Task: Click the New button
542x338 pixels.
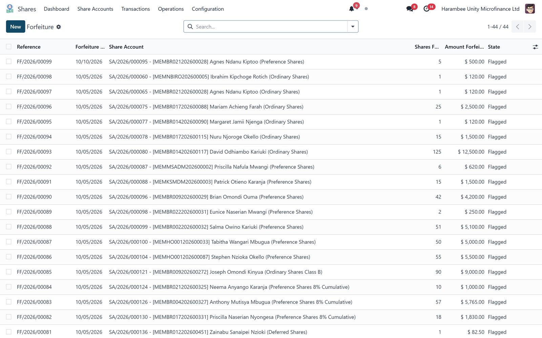Action: pyautogui.click(x=16, y=27)
